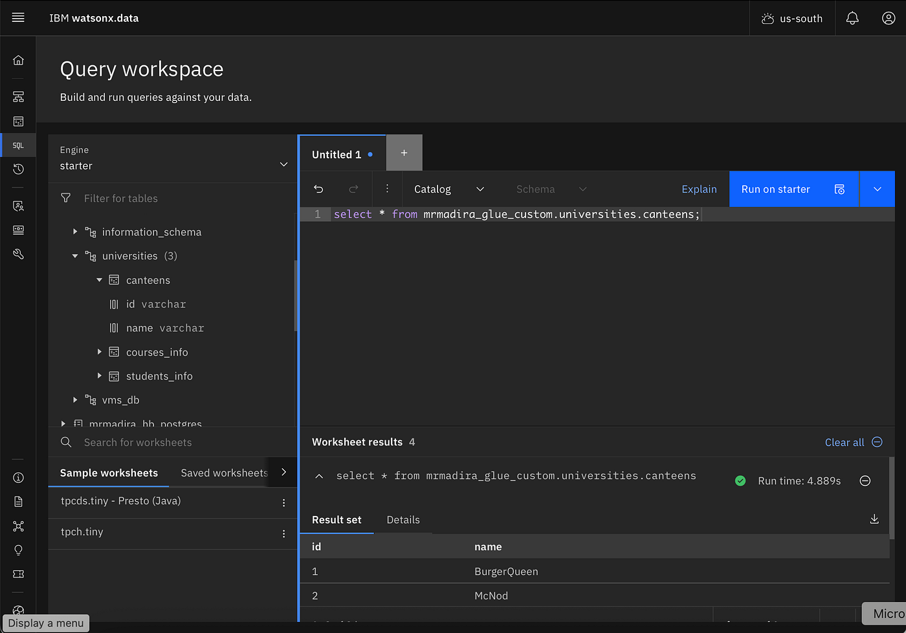Open the wrench configurations icon in sidebar

[x=18, y=254]
